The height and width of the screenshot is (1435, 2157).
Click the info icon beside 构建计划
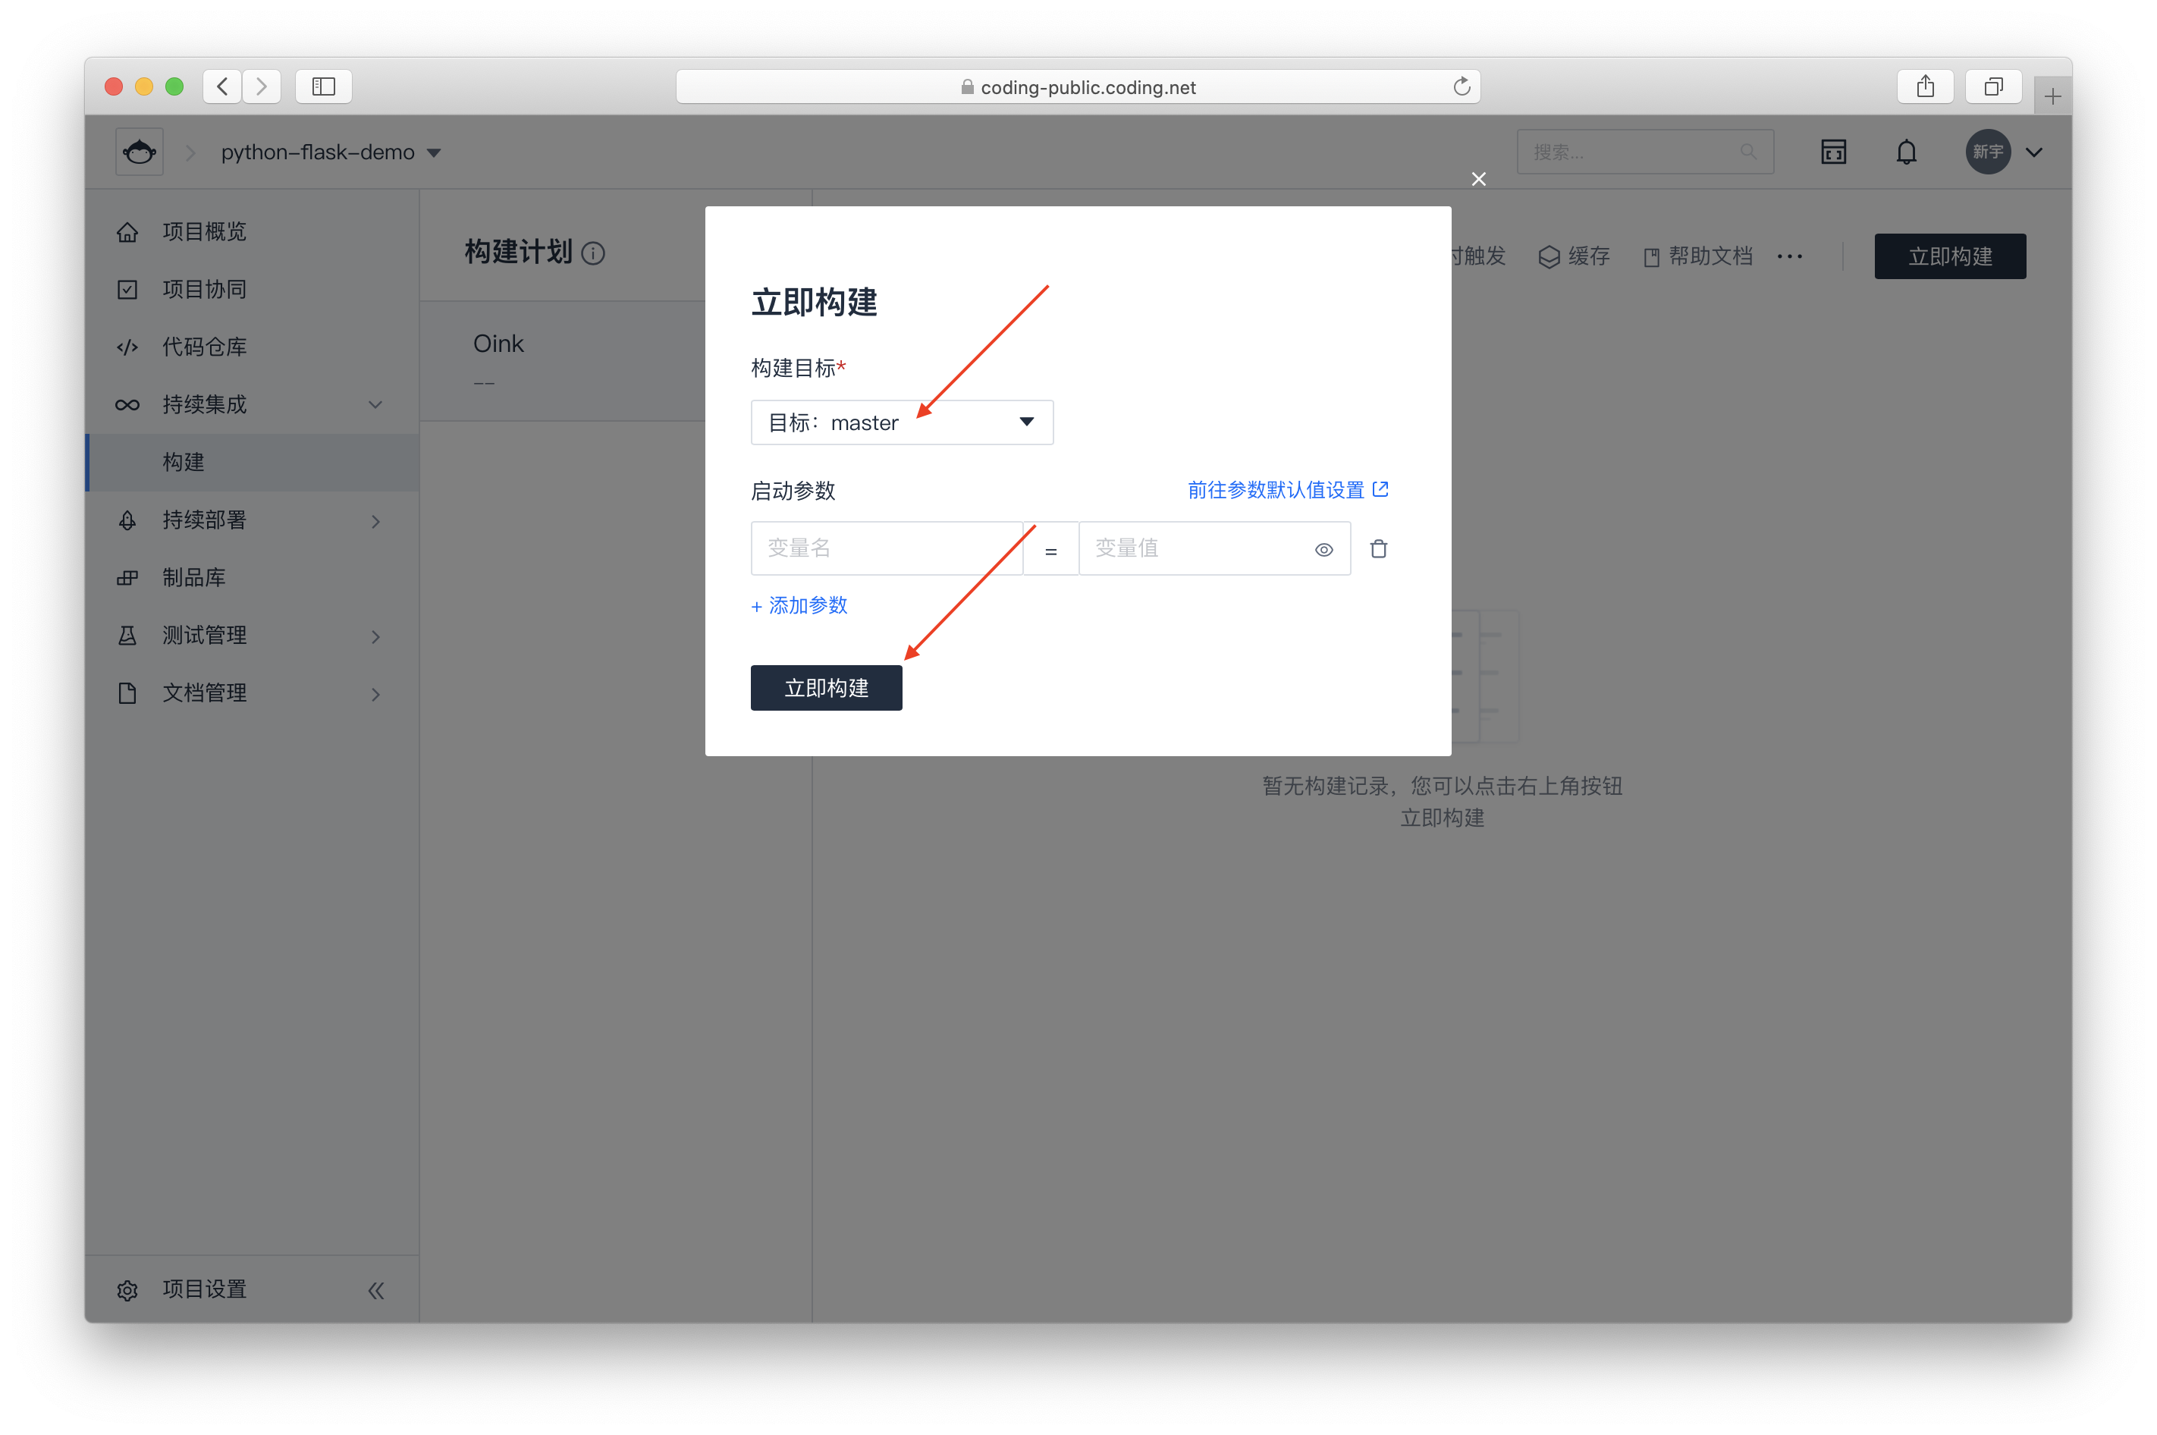coord(594,253)
